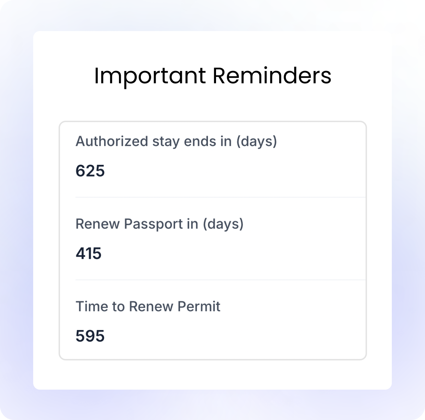Click the 415 days value
This screenshot has height=420, width=425.
(x=89, y=254)
